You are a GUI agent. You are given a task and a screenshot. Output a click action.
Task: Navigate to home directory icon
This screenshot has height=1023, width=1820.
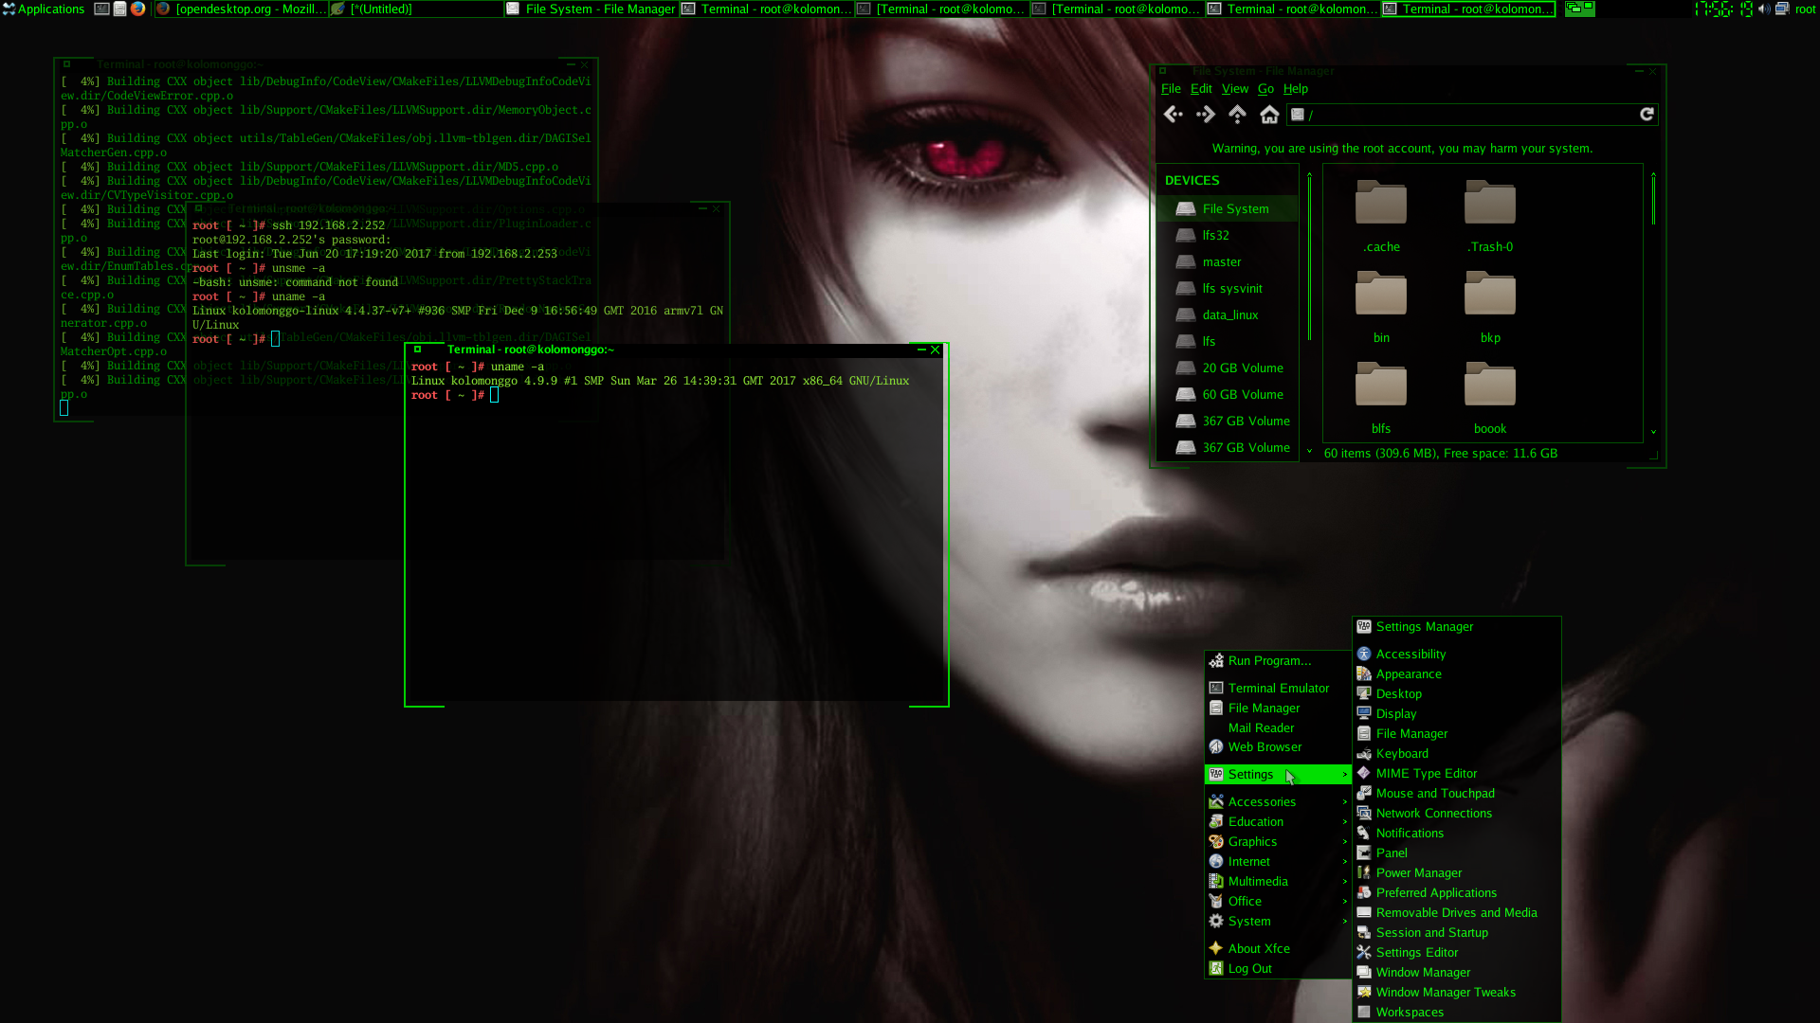(x=1268, y=114)
